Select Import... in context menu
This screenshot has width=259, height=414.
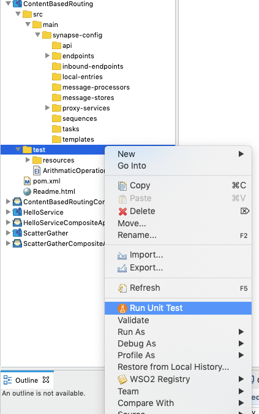coord(178,255)
